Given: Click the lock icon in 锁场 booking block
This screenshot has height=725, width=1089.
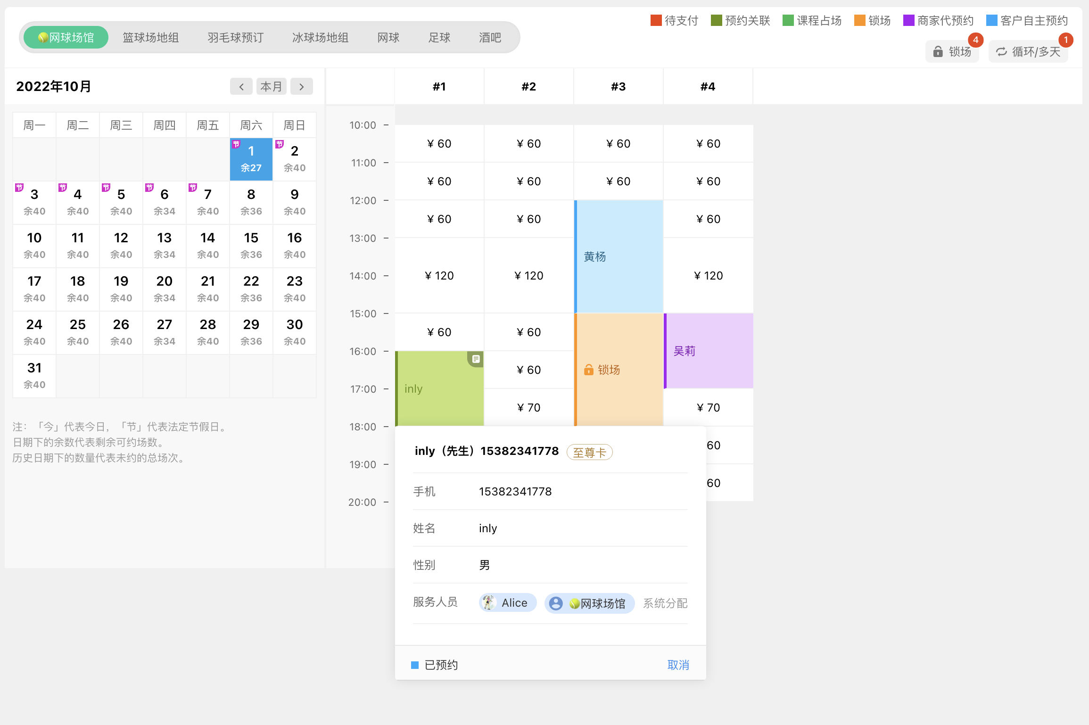Looking at the screenshot, I should coord(588,370).
